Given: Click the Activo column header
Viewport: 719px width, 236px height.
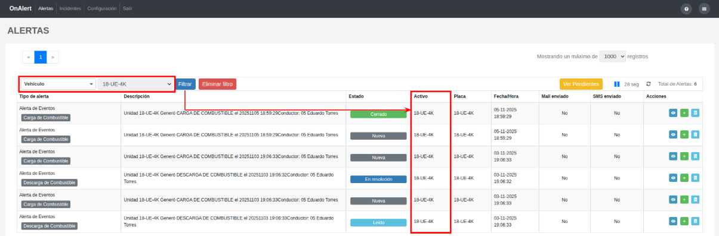Looking at the screenshot, I should [x=421, y=96].
